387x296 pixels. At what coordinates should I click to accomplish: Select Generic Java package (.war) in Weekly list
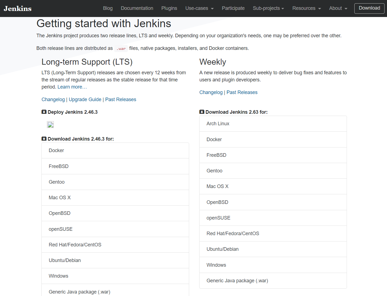(273, 281)
